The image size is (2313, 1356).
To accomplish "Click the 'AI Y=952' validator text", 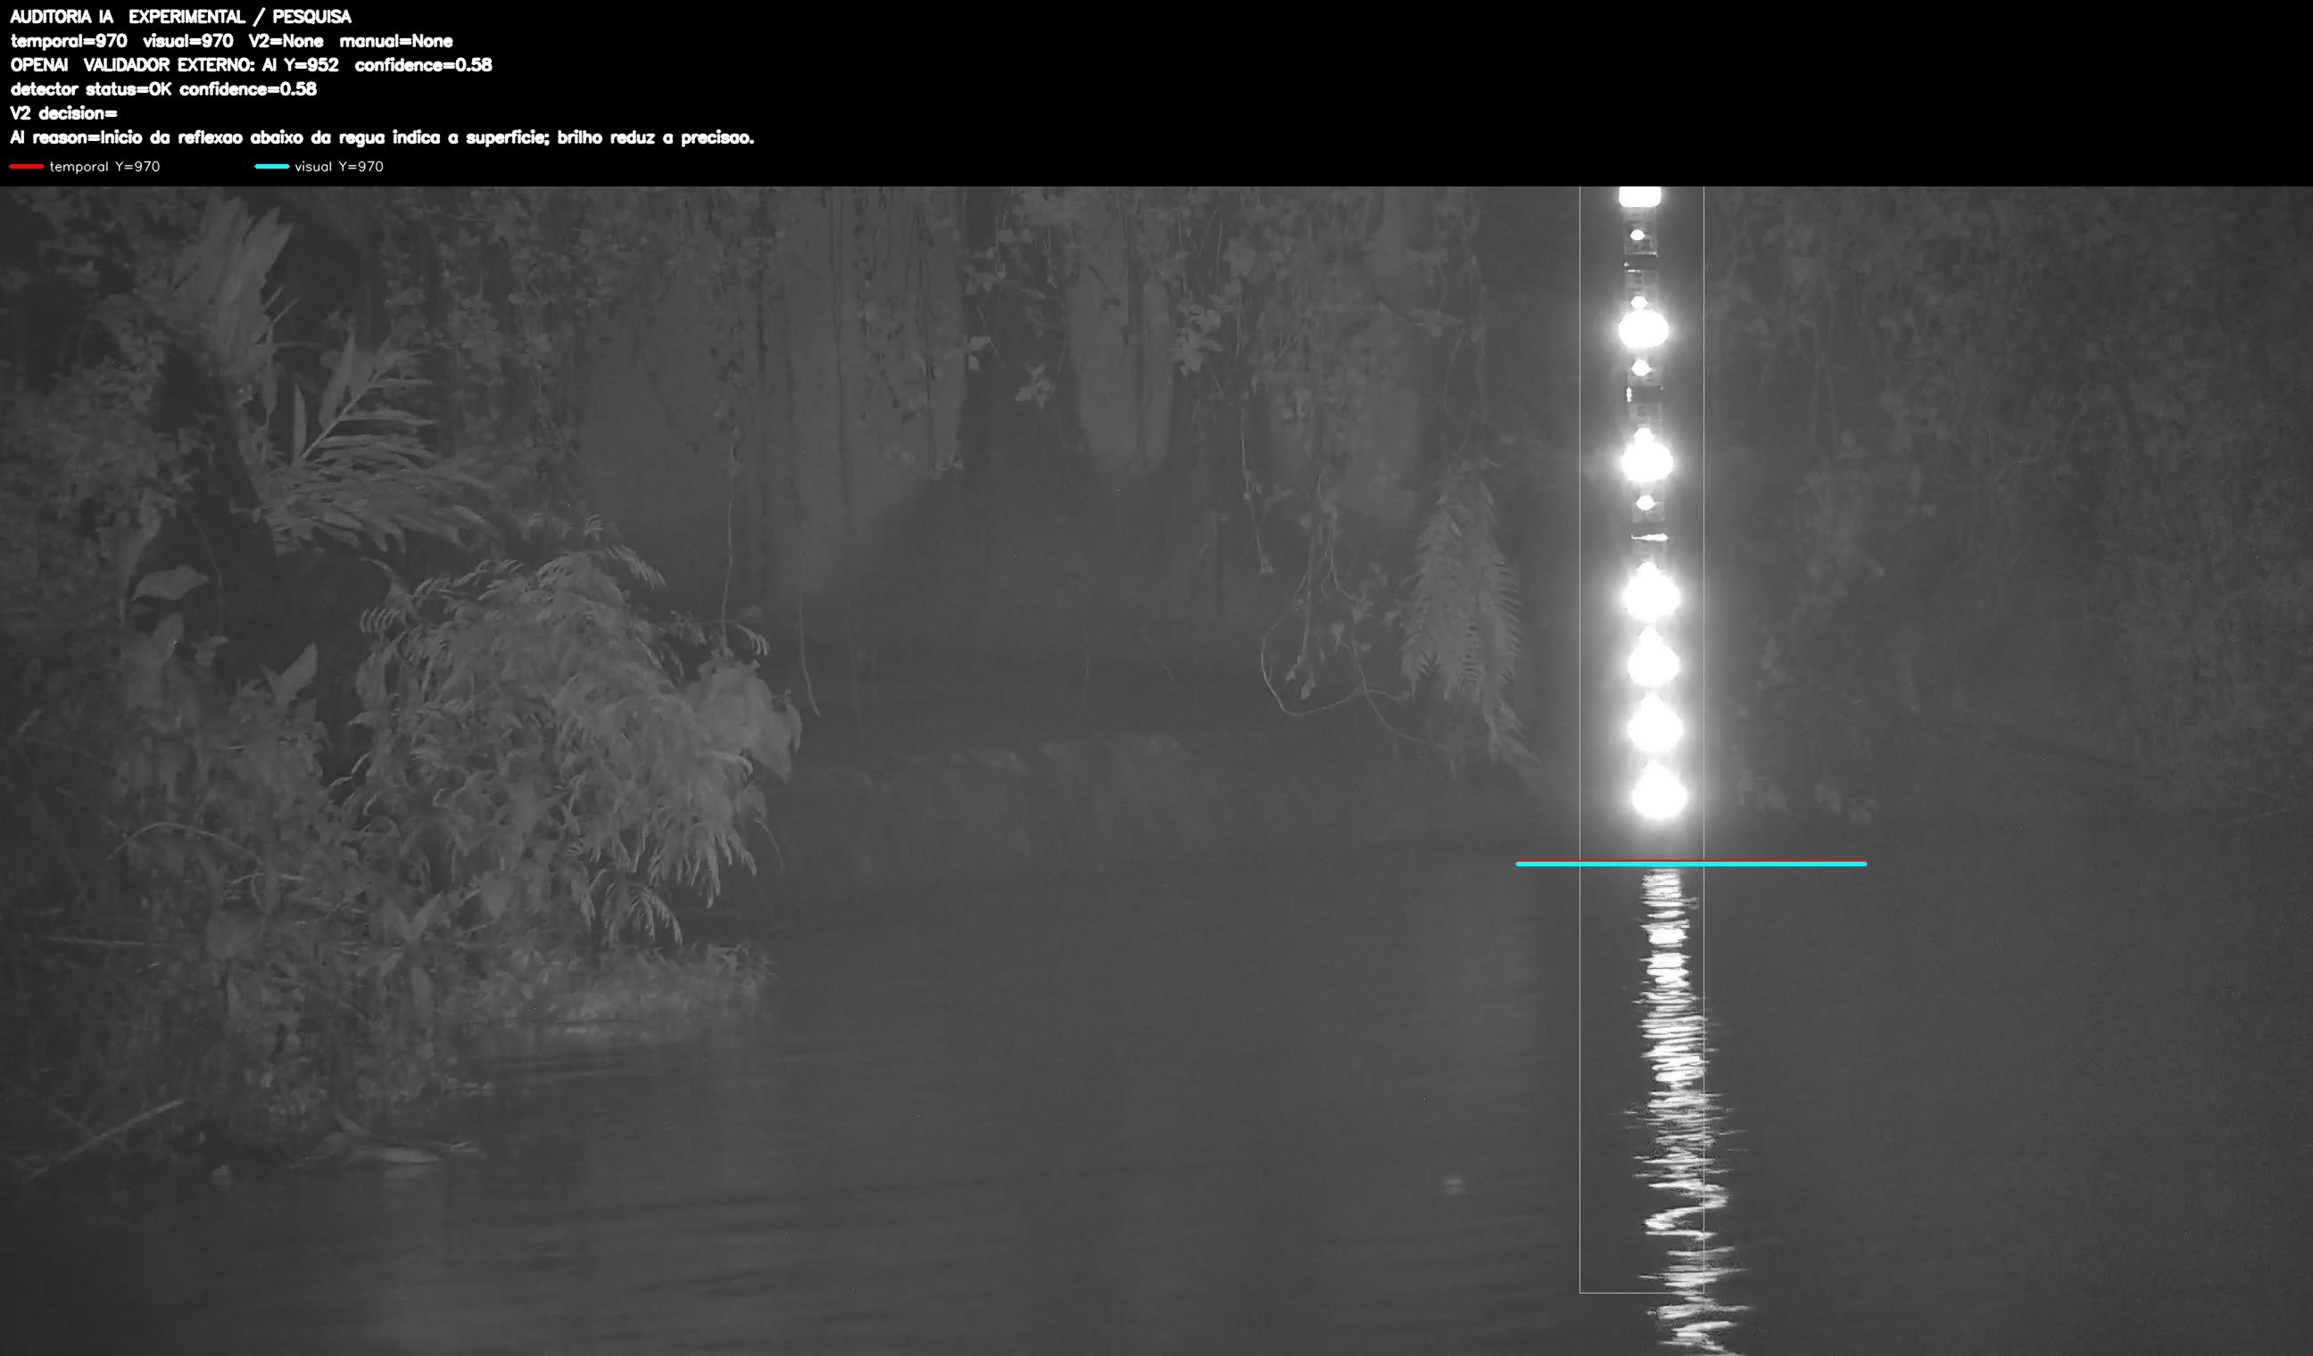I will click(x=300, y=65).
